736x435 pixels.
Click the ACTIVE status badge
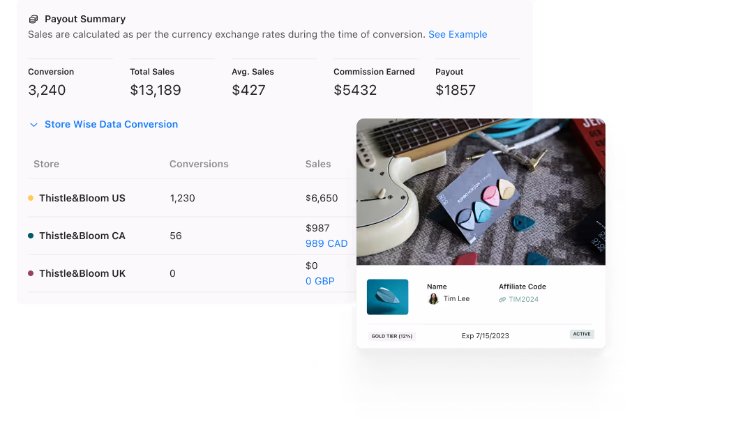point(582,334)
